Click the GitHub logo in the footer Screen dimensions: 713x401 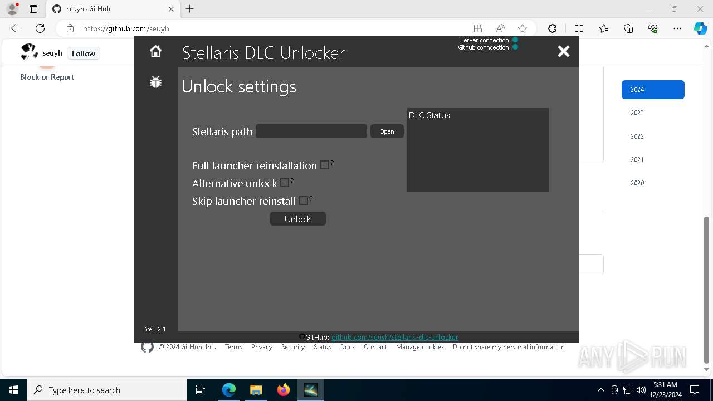click(x=147, y=347)
